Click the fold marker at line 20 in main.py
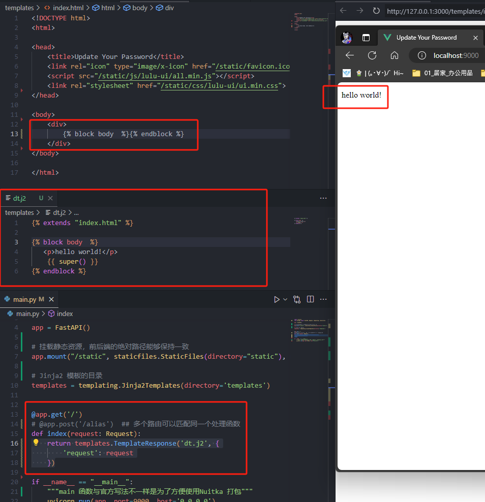485x502 pixels. (x=22, y=477)
